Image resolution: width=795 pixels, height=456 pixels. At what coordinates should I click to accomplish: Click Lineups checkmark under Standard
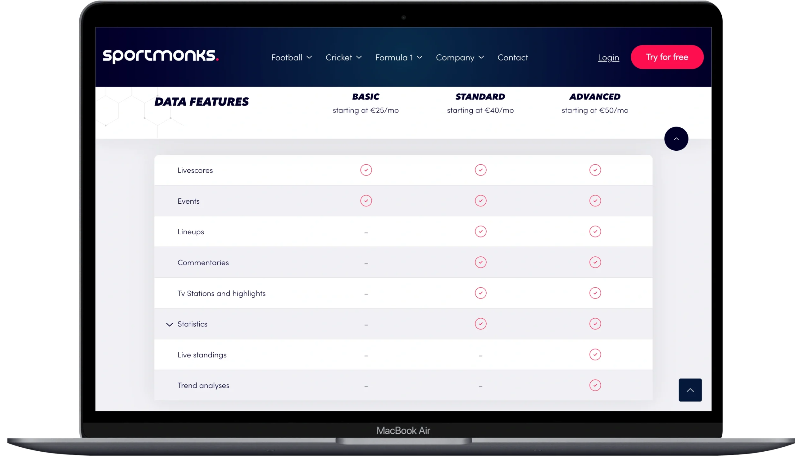480,232
